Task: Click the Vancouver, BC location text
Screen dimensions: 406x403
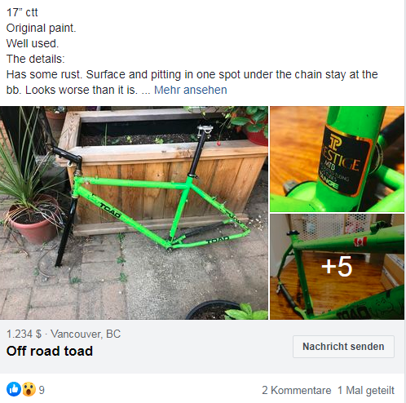Action: point(86,334)
